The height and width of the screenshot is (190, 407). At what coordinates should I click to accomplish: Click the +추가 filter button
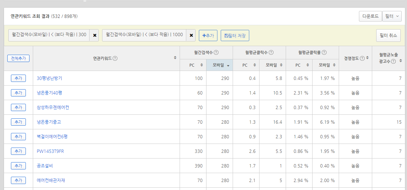[208, 35]
